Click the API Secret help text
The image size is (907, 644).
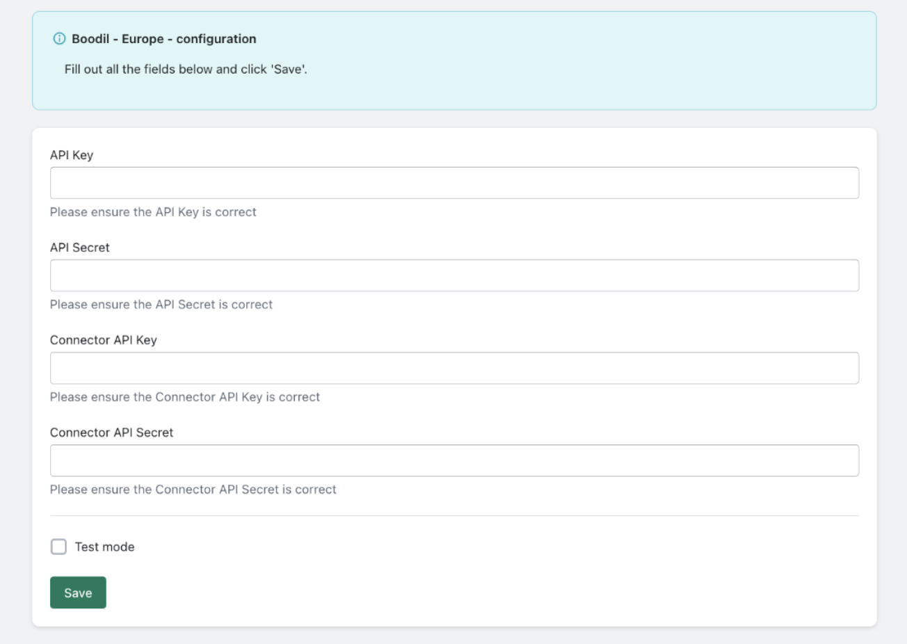point(161,305)
